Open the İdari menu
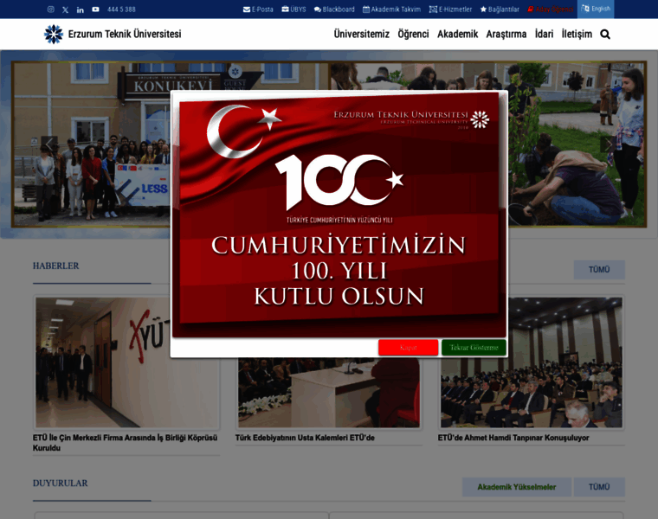This screenshot has width=658, height=519. pyautogui.click(x=544, y=34)
